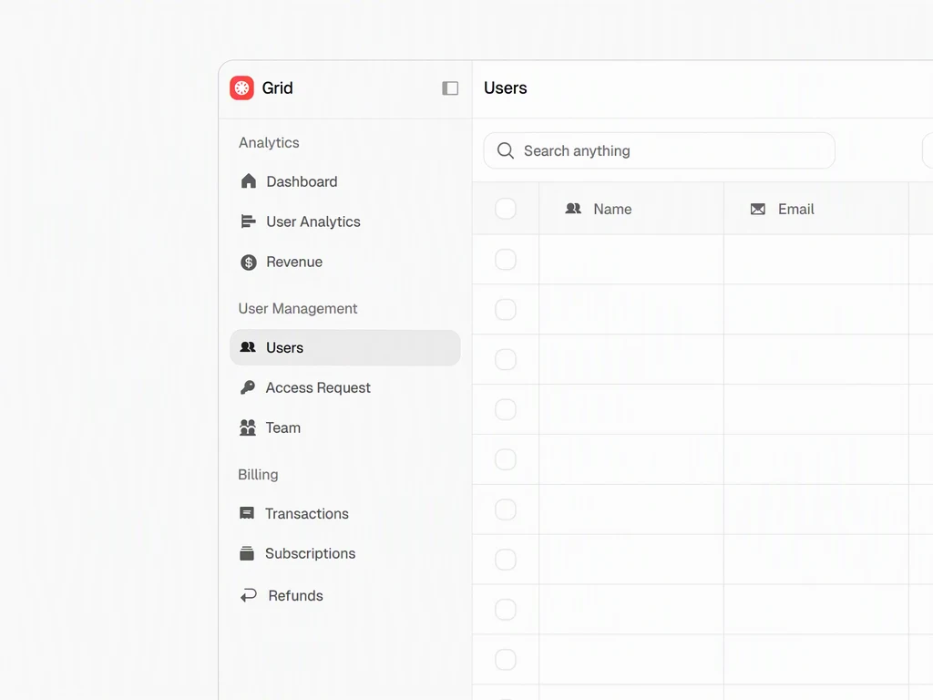Image resolution: width=933 pixels, height=700 pixels.
Task: Tick the select-all checkbox in table header
Action: (506, 209)
